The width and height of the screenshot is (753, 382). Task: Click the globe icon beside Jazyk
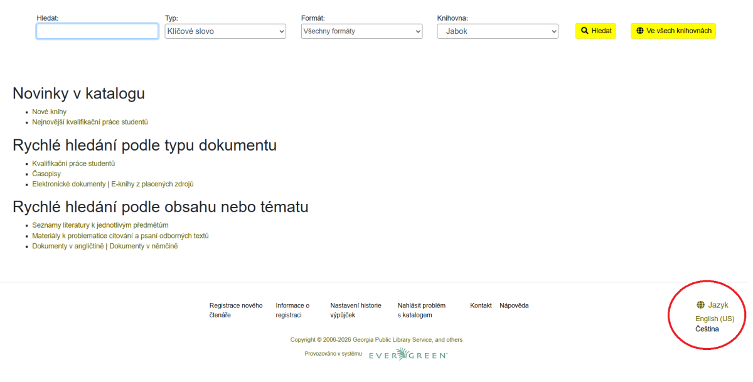[x=700, y=305]
